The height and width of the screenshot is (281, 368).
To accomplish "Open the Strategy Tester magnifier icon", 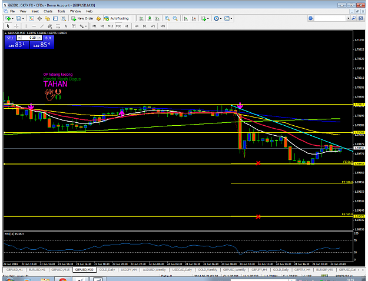I will (64, 18).
